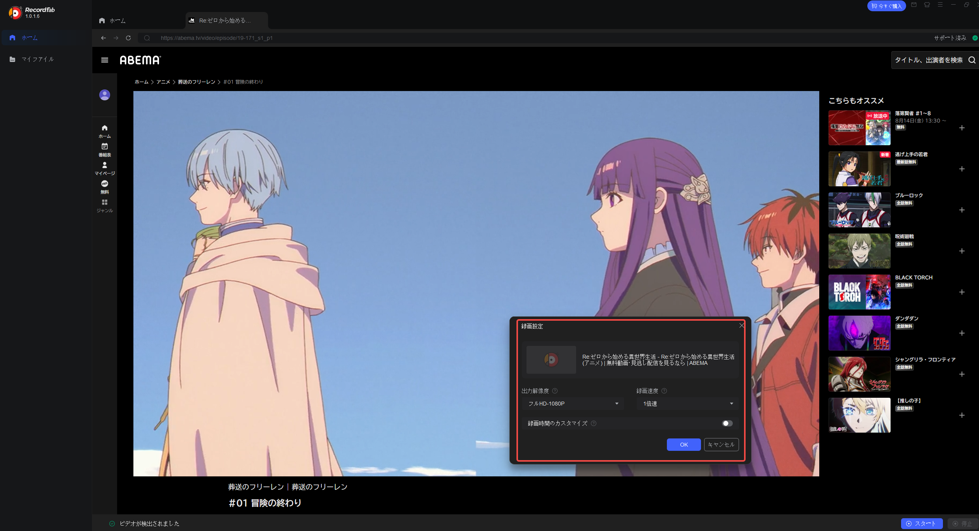Reload the page with the refresh icon
The width and height of the screenshot is (979, 531).
point(128,38)
